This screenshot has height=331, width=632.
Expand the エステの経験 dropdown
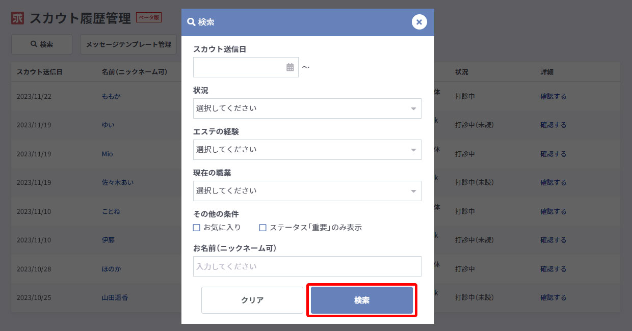[x=307, y=150]
